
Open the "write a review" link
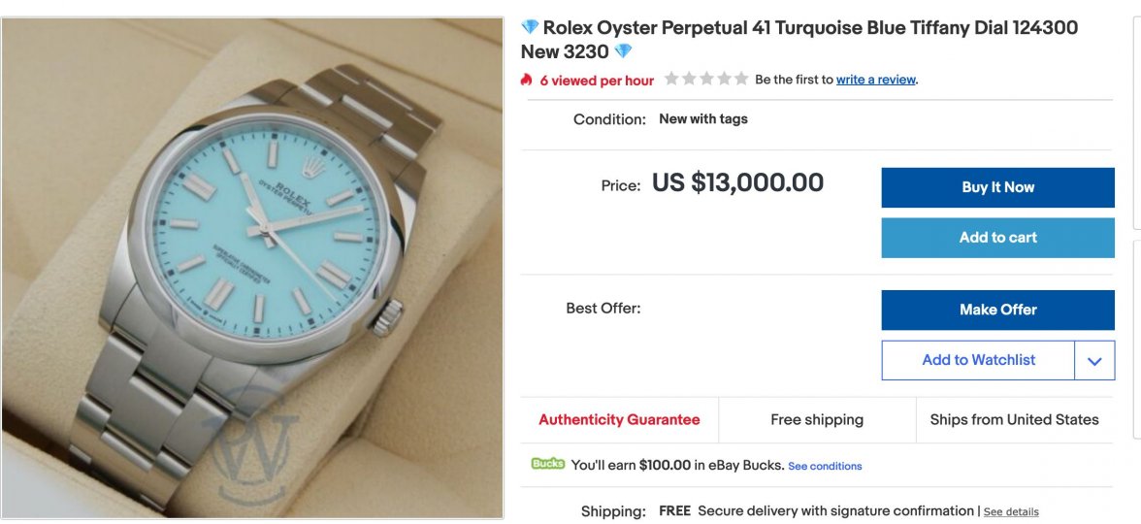(876, 80)
